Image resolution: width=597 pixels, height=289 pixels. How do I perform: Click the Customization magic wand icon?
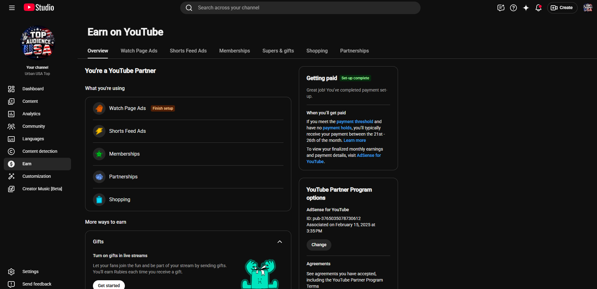tap(11, 177)
